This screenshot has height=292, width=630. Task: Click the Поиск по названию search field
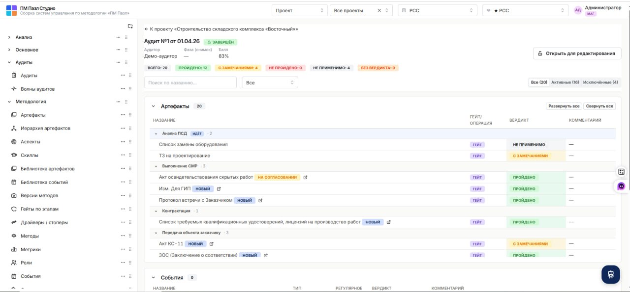pyautogui.click(x=190, y=82)
